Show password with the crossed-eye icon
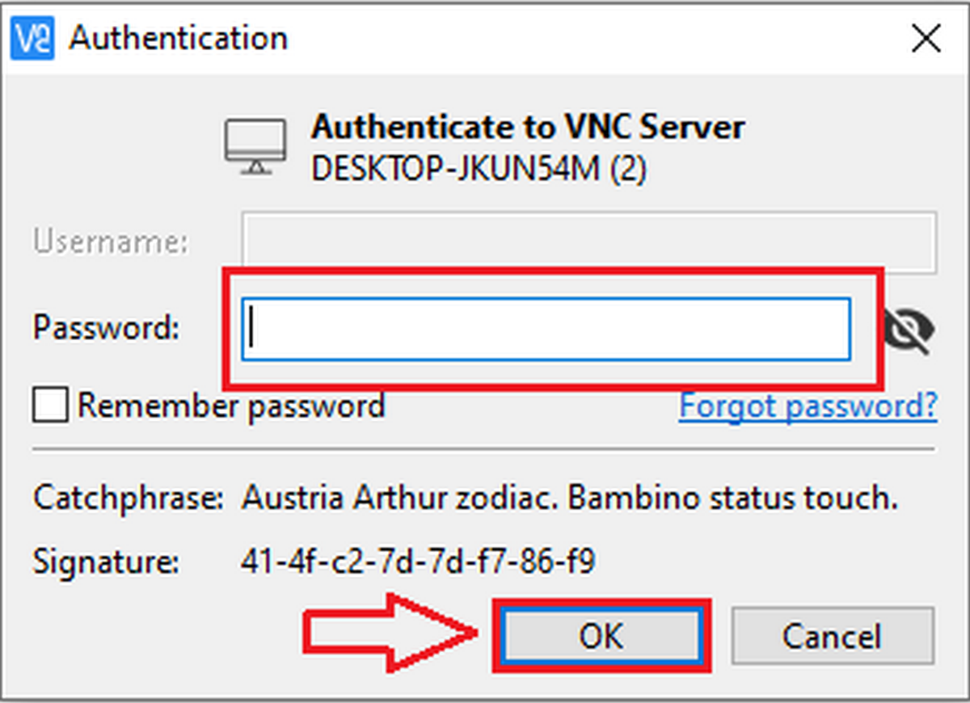This screenshot has height=703, width=970. [x=909, y=330]
